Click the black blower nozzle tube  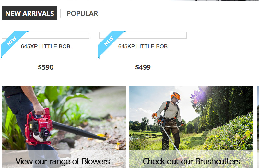(x=79, y=130)
